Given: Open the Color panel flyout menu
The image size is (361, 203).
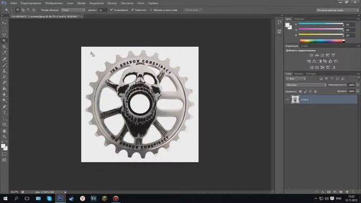Looking at the screenshot, I should [x=358, y=19].
